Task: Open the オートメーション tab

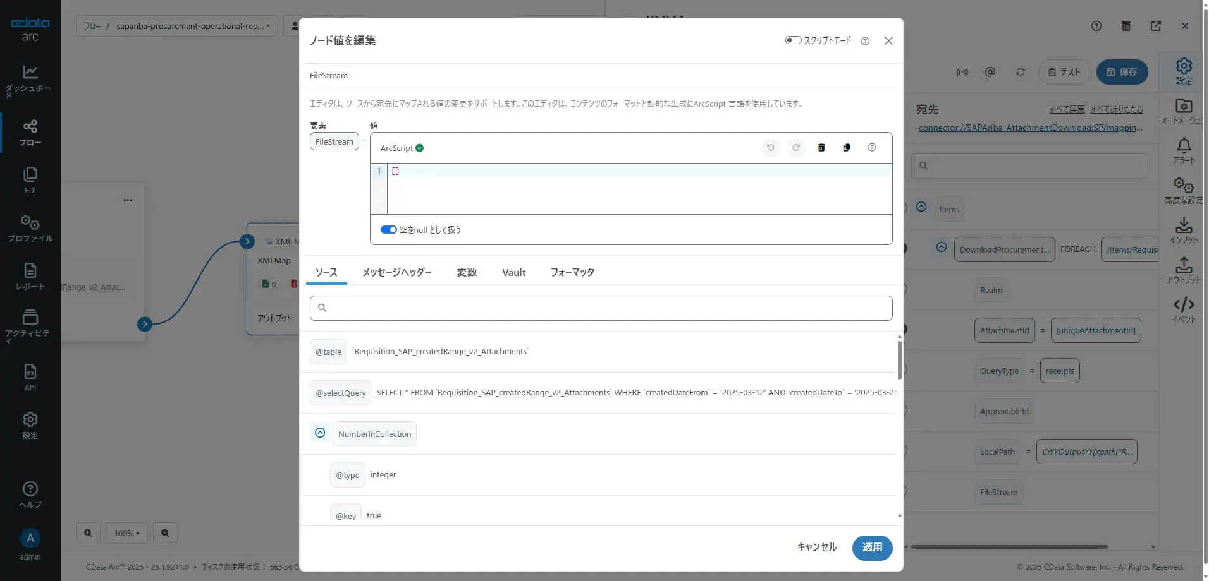Action: click(x=1184, y=111)
